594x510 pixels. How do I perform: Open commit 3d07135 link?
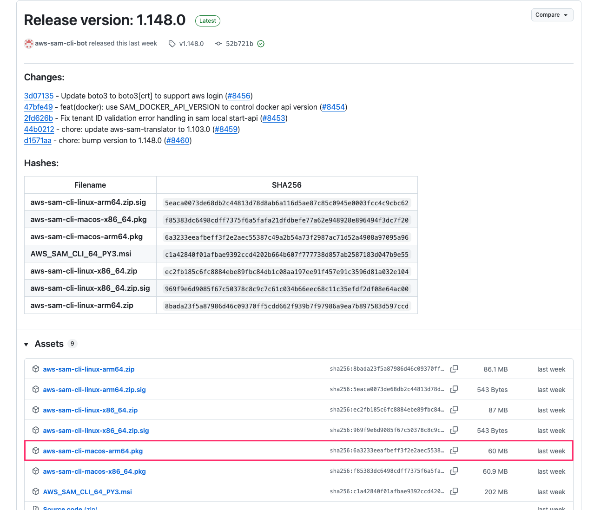pyautogui.click(x=39, y=96)
